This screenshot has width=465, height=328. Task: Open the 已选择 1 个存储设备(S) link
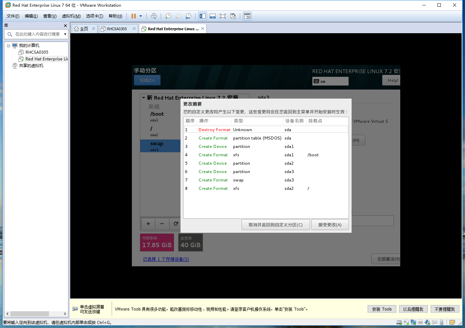click(166, 259)
